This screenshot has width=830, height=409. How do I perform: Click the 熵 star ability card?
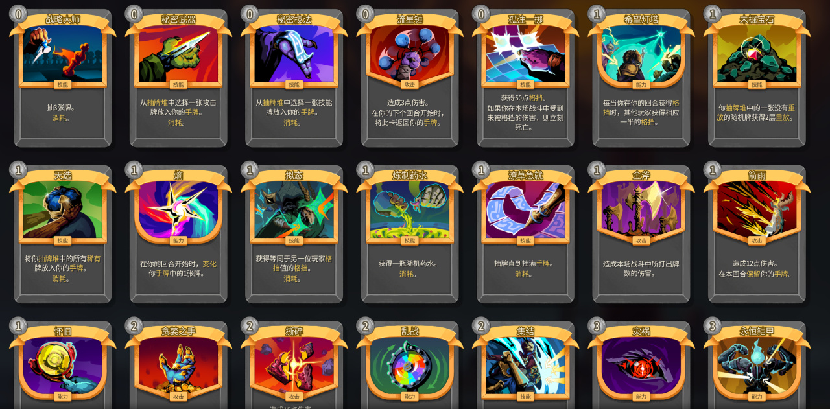pos(178,233)
